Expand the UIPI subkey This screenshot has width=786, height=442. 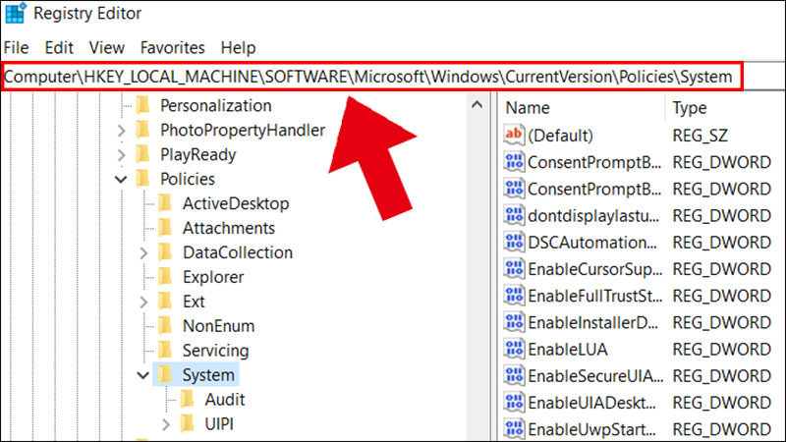[166, 424]
